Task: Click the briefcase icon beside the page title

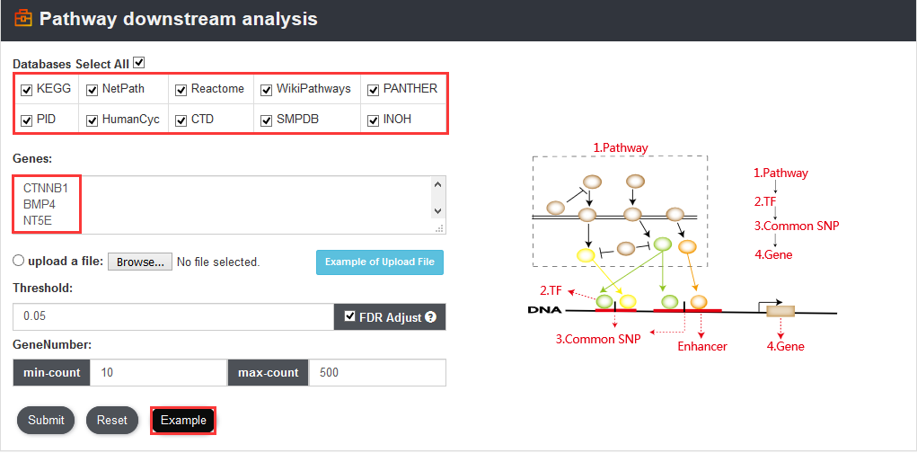Action: [x=23, y=19]
